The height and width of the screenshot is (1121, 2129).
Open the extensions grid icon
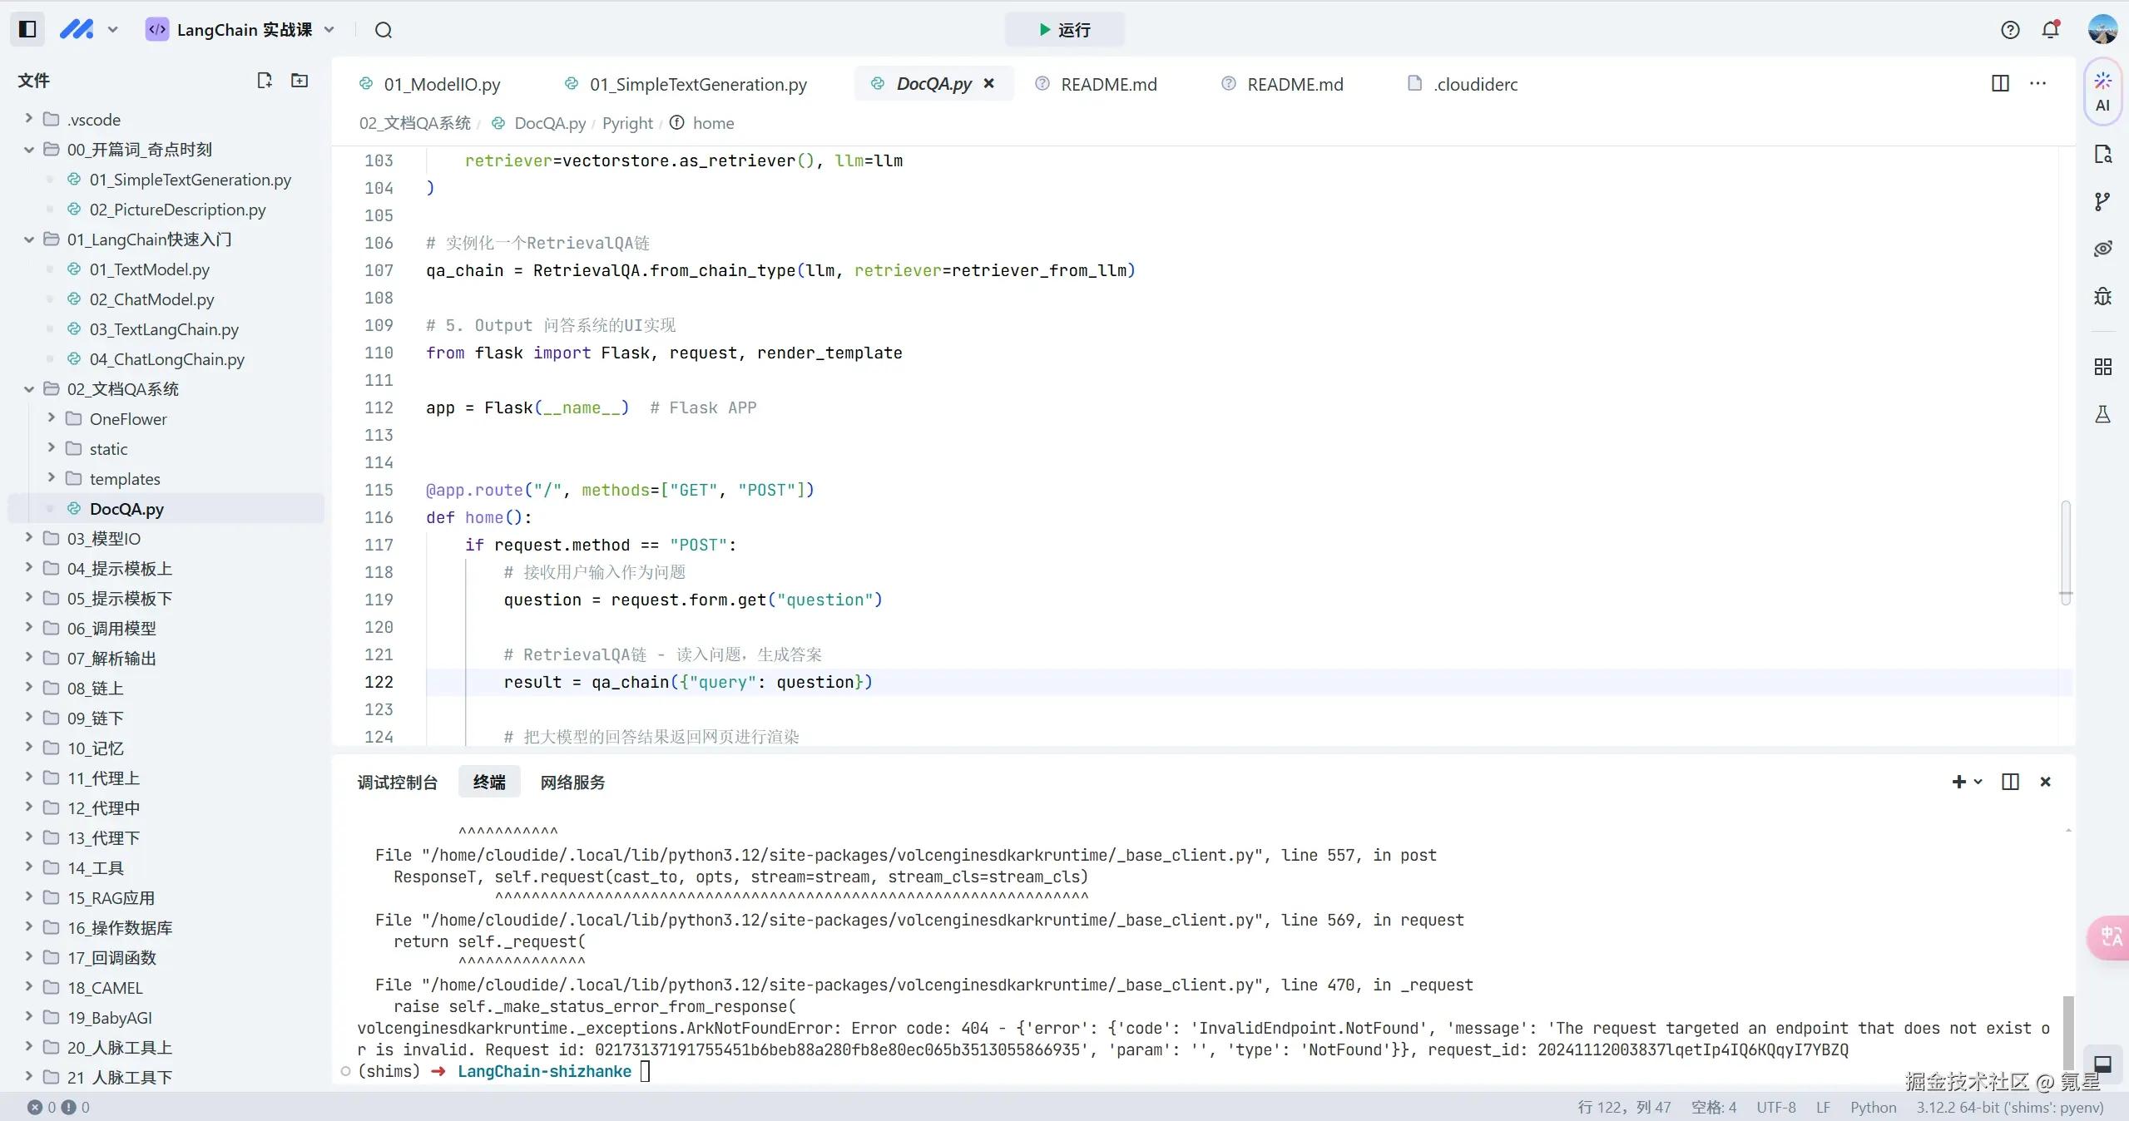2102,367
